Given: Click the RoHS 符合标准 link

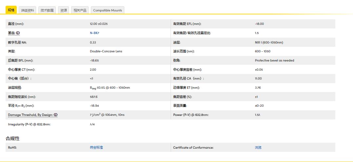Looking at the screenshot, I should tap(96, 148).
